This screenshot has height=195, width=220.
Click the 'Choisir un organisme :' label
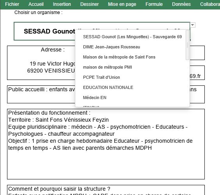(x=38, y=12)
